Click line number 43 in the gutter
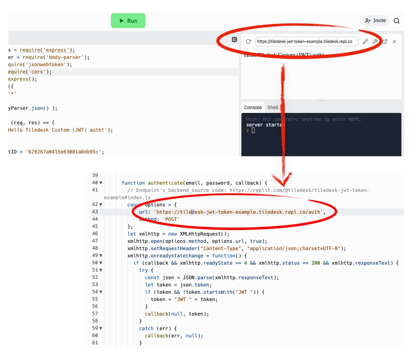 95,212
